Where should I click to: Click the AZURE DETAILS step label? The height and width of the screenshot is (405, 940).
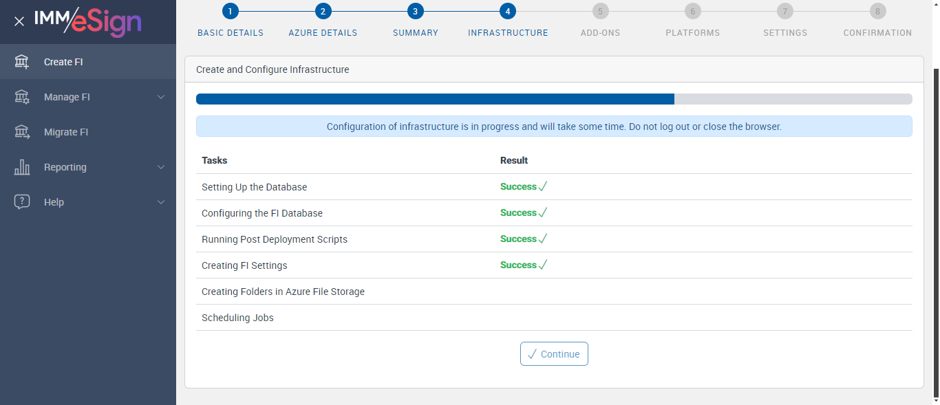[x=323, y=33]
